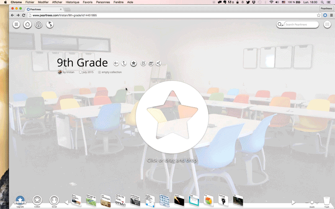Click the back arrow beside 9th Grade
This screenshot has height=209, width=335.
[116, 63]
